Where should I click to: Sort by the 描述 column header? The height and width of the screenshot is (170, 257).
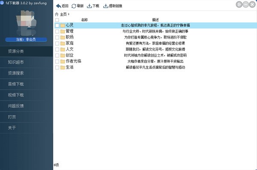click(x=155, y=20)
